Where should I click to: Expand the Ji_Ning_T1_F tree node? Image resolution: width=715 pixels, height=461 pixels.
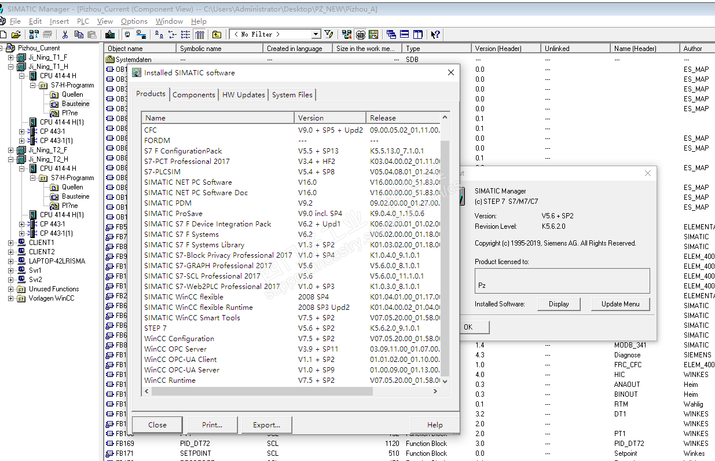10,57
